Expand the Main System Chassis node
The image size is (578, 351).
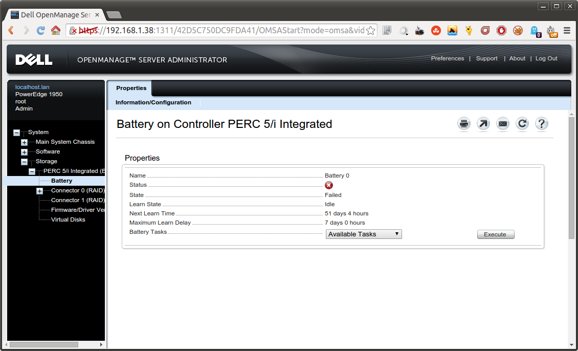pos(24,142)
